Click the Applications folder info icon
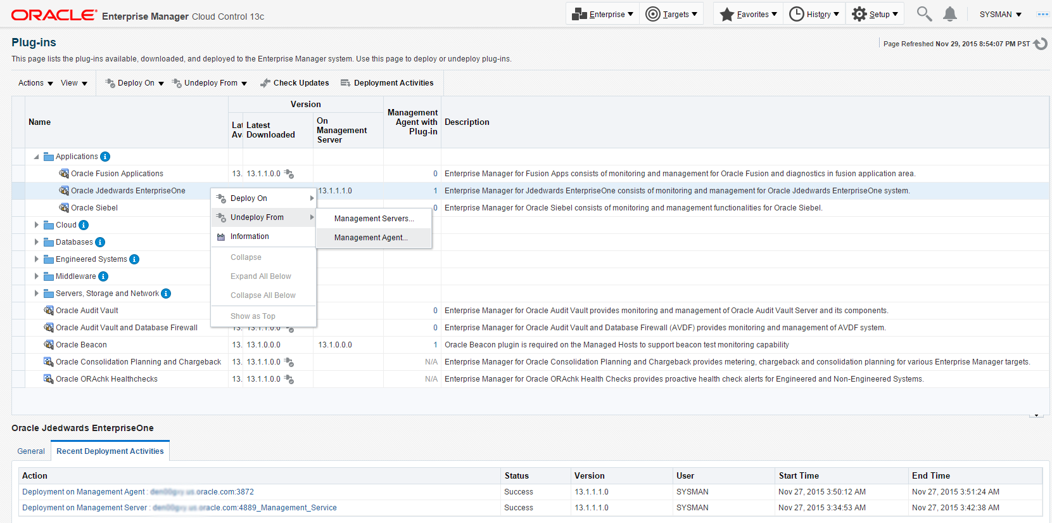This screenshot has height=523, width=1052. click(105, 157)
